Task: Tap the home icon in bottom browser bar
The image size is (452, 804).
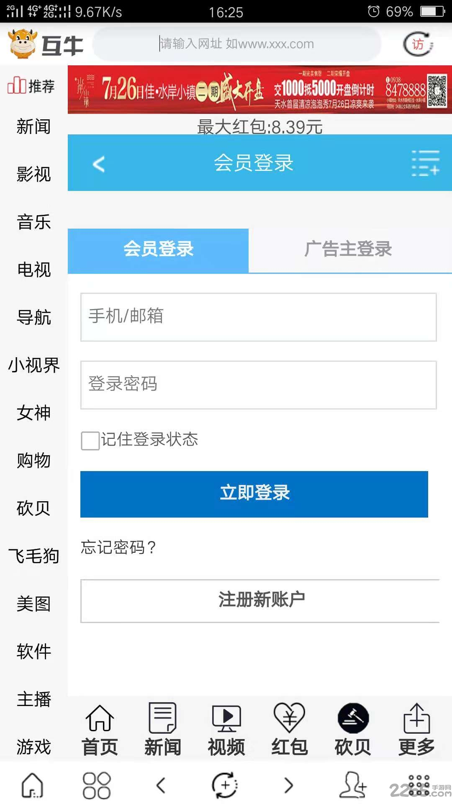Action: coord(33,785)
